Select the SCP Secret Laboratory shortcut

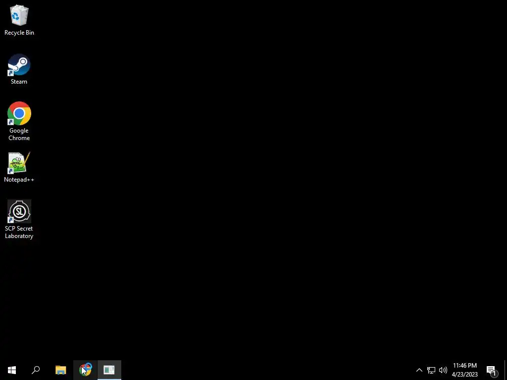point(19,219)
